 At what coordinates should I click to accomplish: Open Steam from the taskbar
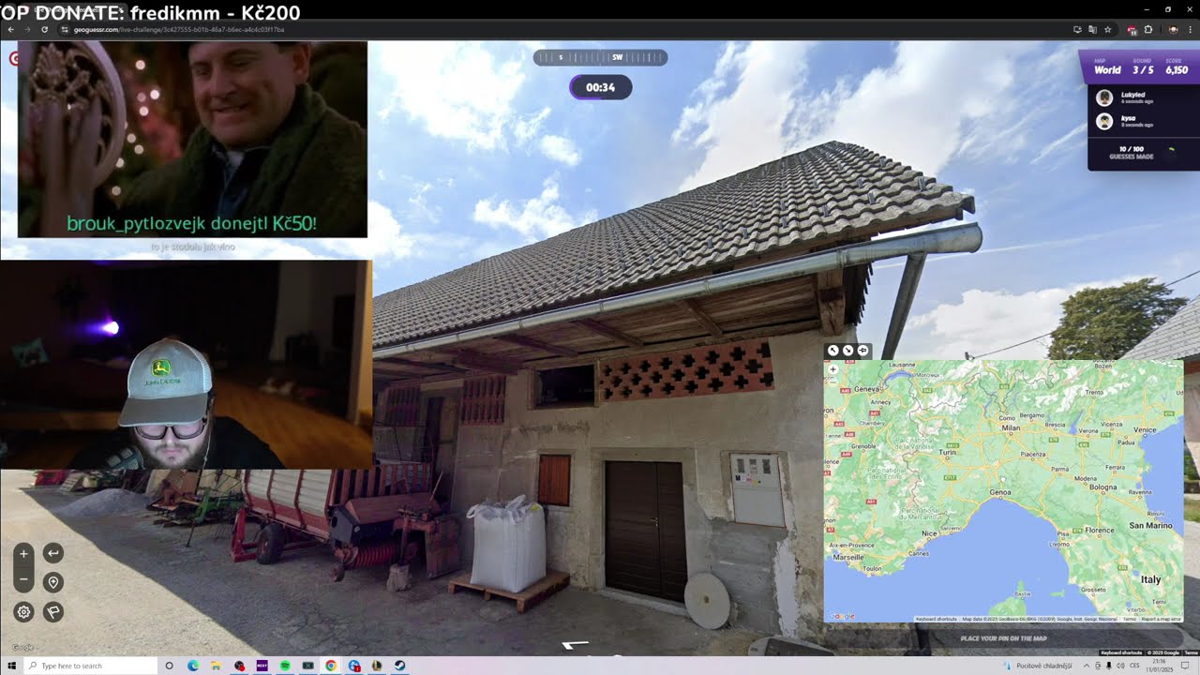(399, 666)
